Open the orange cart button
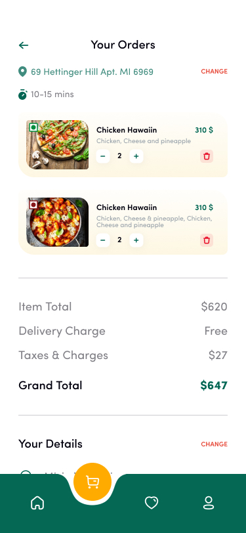 (x=92, y=482)
